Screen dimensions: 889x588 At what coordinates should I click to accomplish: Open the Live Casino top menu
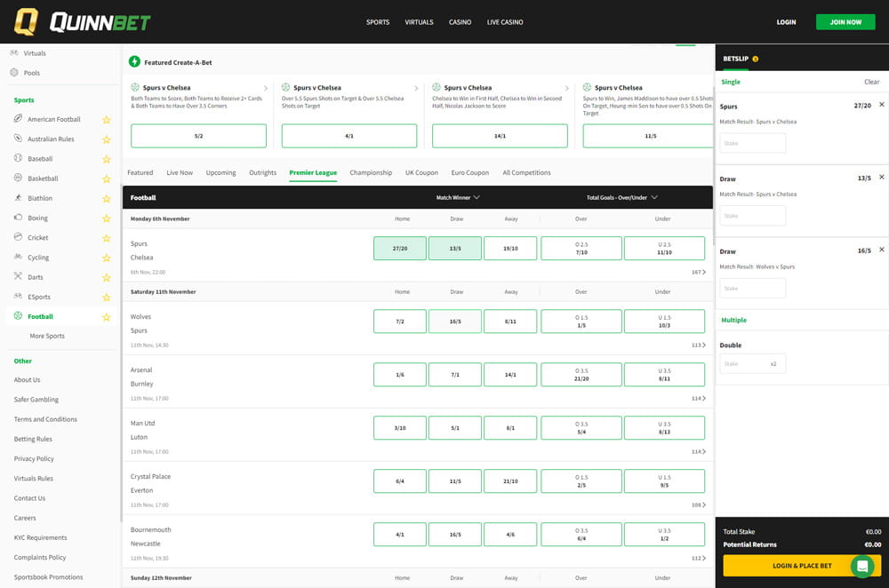[505, 22]
